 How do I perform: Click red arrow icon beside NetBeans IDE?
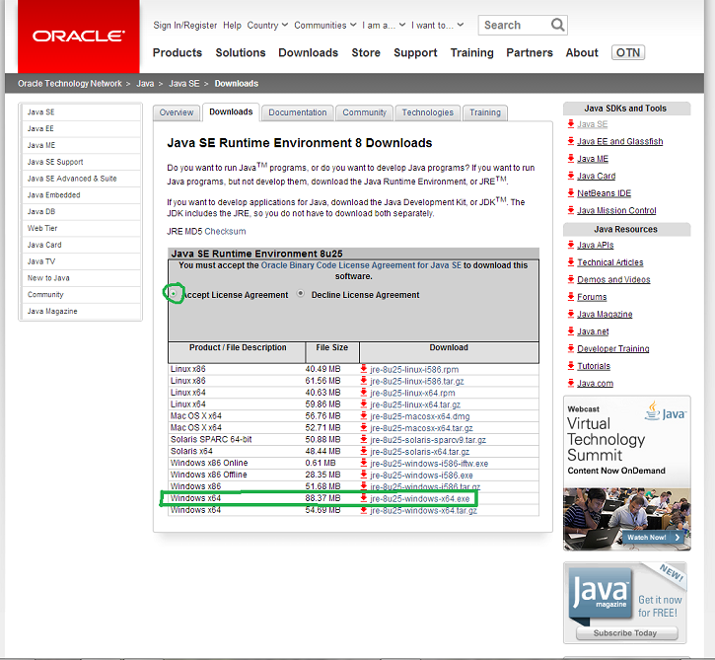(x=570, y=193)
